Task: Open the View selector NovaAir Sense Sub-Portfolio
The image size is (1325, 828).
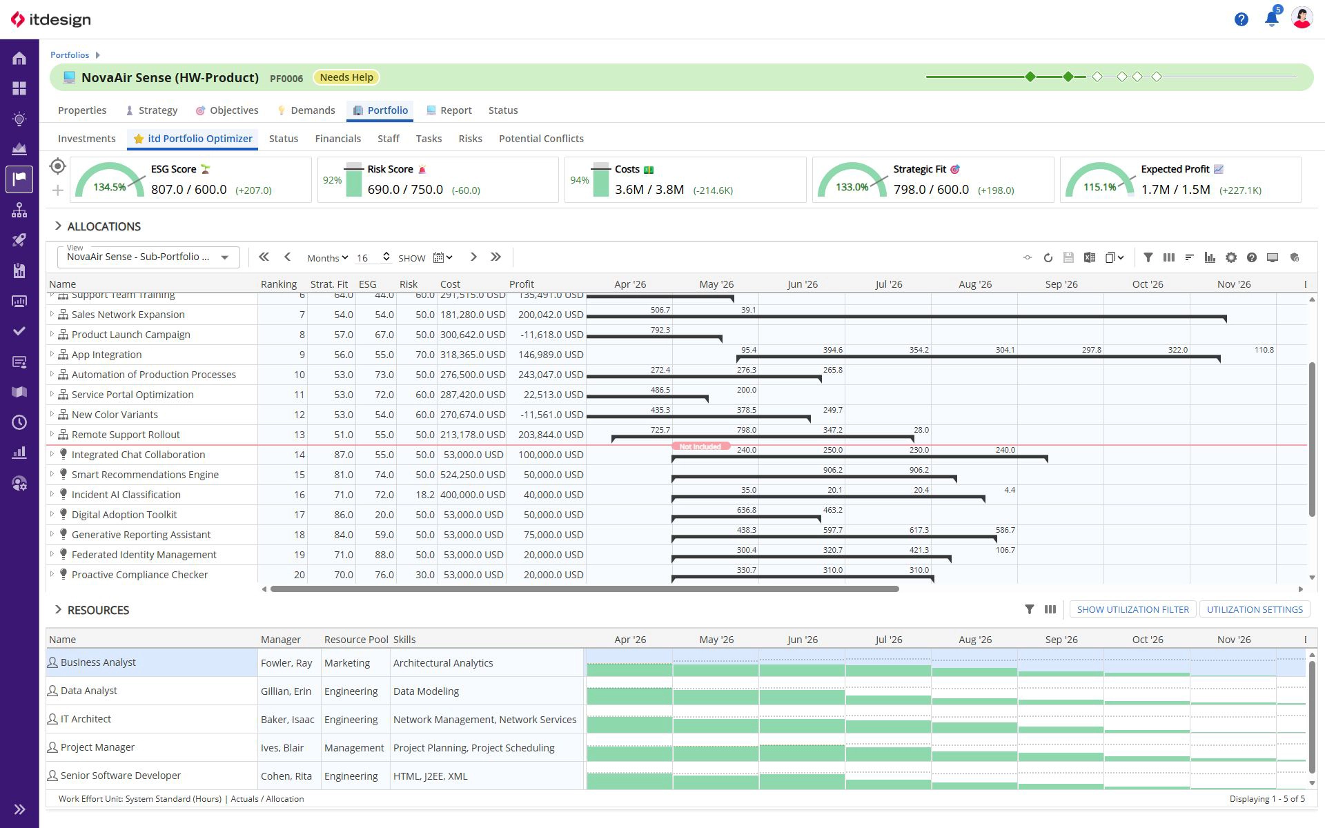Action: pos(148,257)
